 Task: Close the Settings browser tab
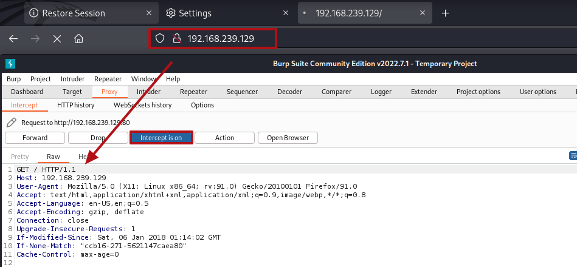pos(286,13)
